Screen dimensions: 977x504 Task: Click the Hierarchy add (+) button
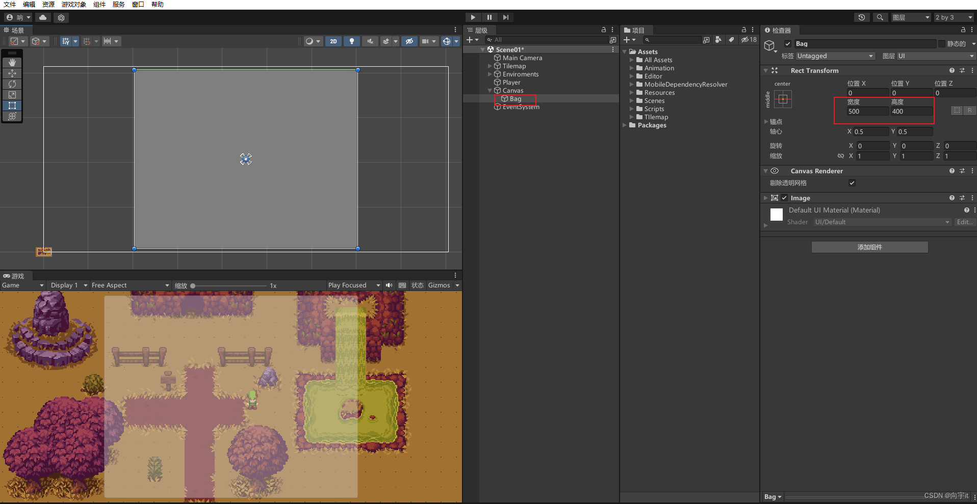click(x=472, y=40)
